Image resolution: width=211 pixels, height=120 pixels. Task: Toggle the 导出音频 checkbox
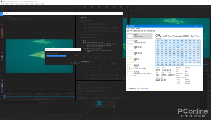pos(90,37)
